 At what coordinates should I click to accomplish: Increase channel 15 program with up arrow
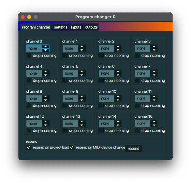tap(154, 122)
